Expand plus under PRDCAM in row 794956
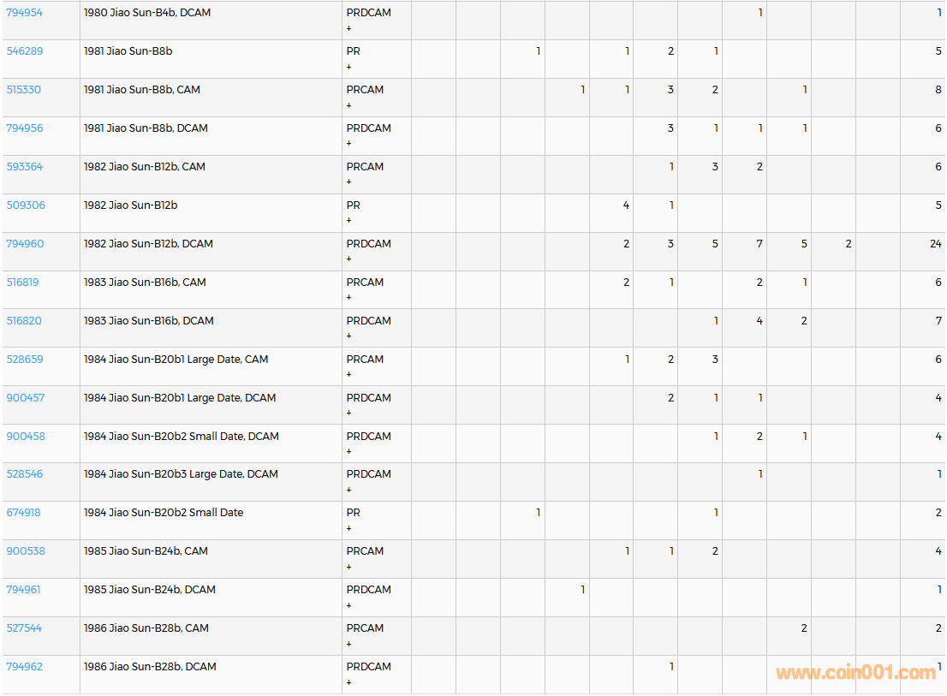 pyautogui.click(x=348, y=144)
